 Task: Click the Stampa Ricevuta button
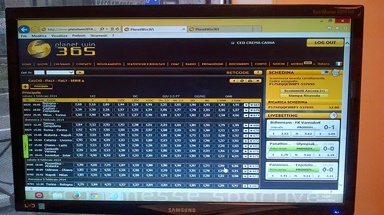coord(304,95)
